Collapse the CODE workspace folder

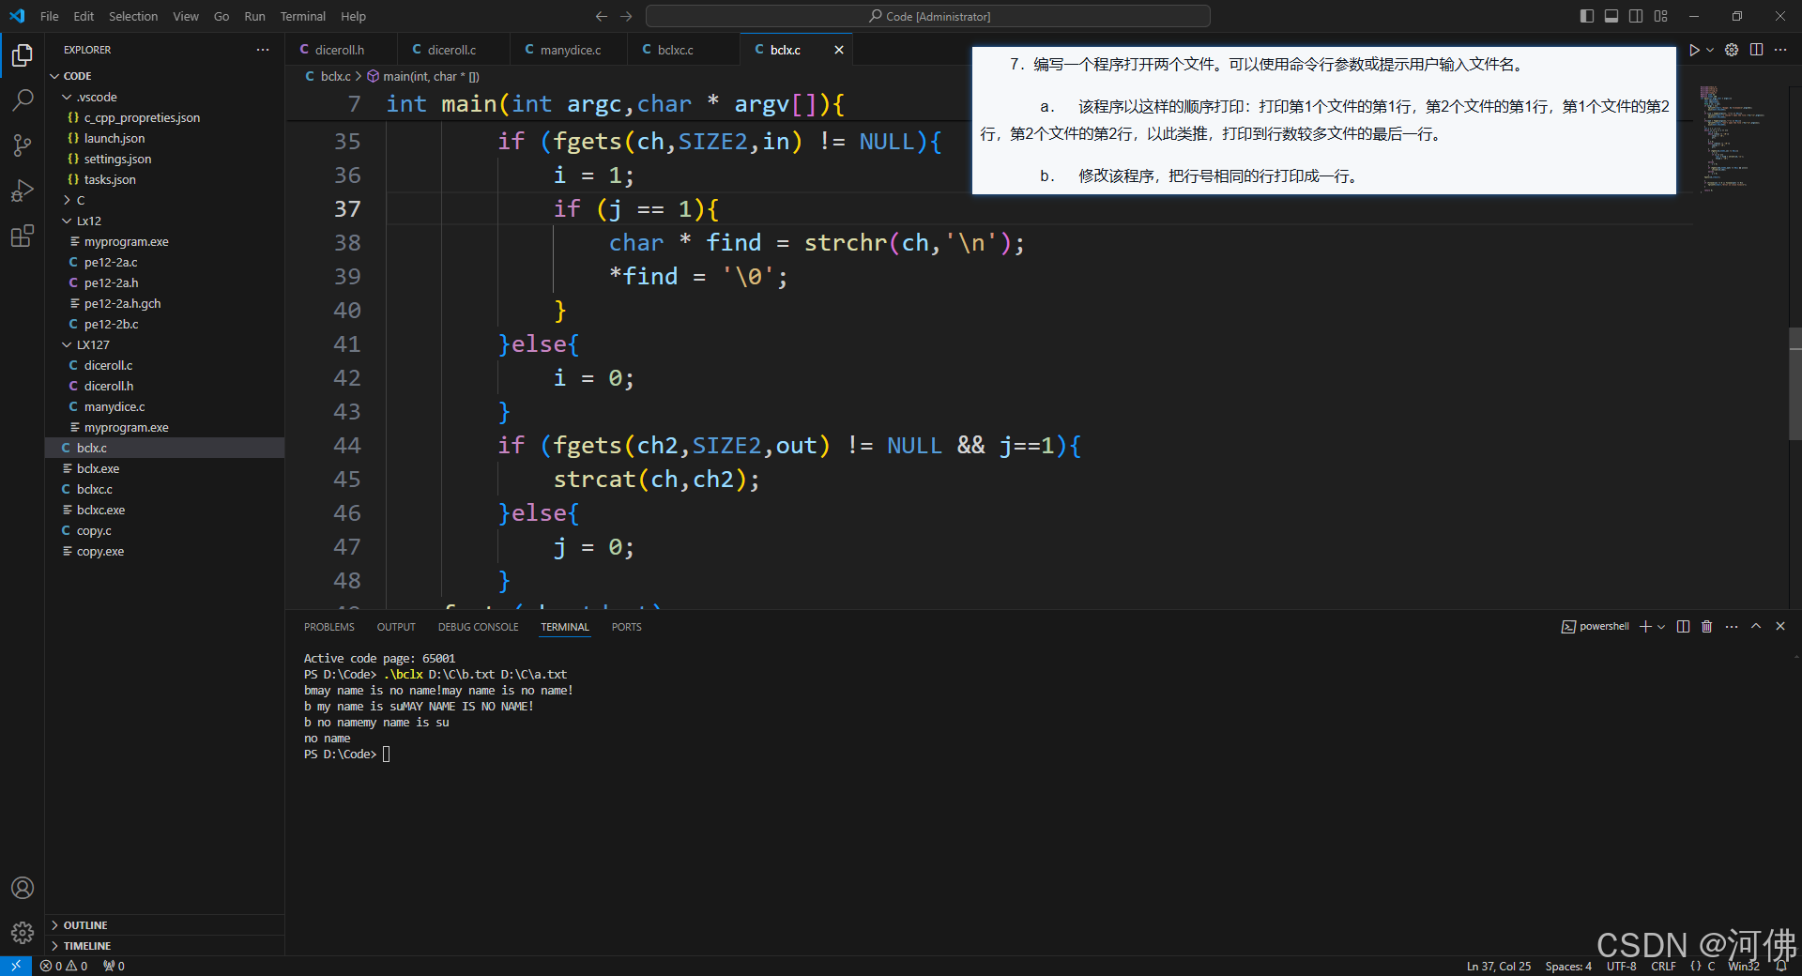(x=164, y=76)
